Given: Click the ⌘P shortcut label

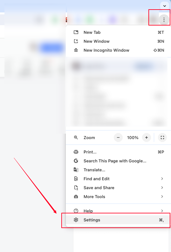Looking at the screenshot, I should 161,152.
